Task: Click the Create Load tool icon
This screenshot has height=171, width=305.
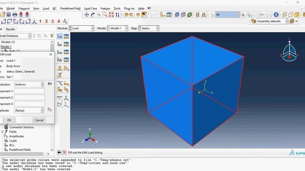Action: pos(60,36)
